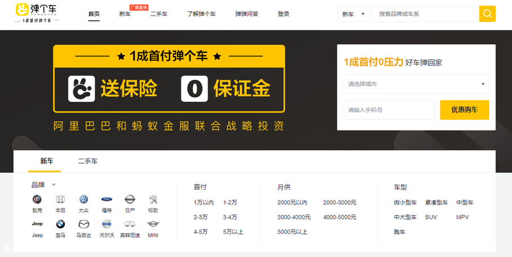
Task: Expand the 品牌 brand chevron
Action: tap(54, 184)
